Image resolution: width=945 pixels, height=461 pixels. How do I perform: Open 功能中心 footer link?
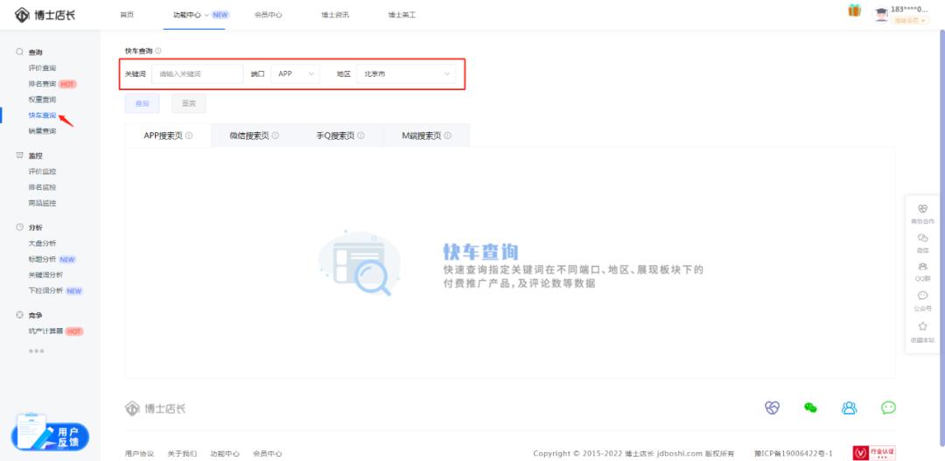225,453
